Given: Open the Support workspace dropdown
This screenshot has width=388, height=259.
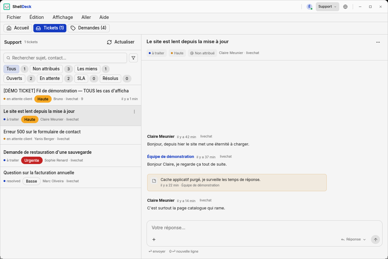Looking at the screenshot, I should click(x=327, y=7).
